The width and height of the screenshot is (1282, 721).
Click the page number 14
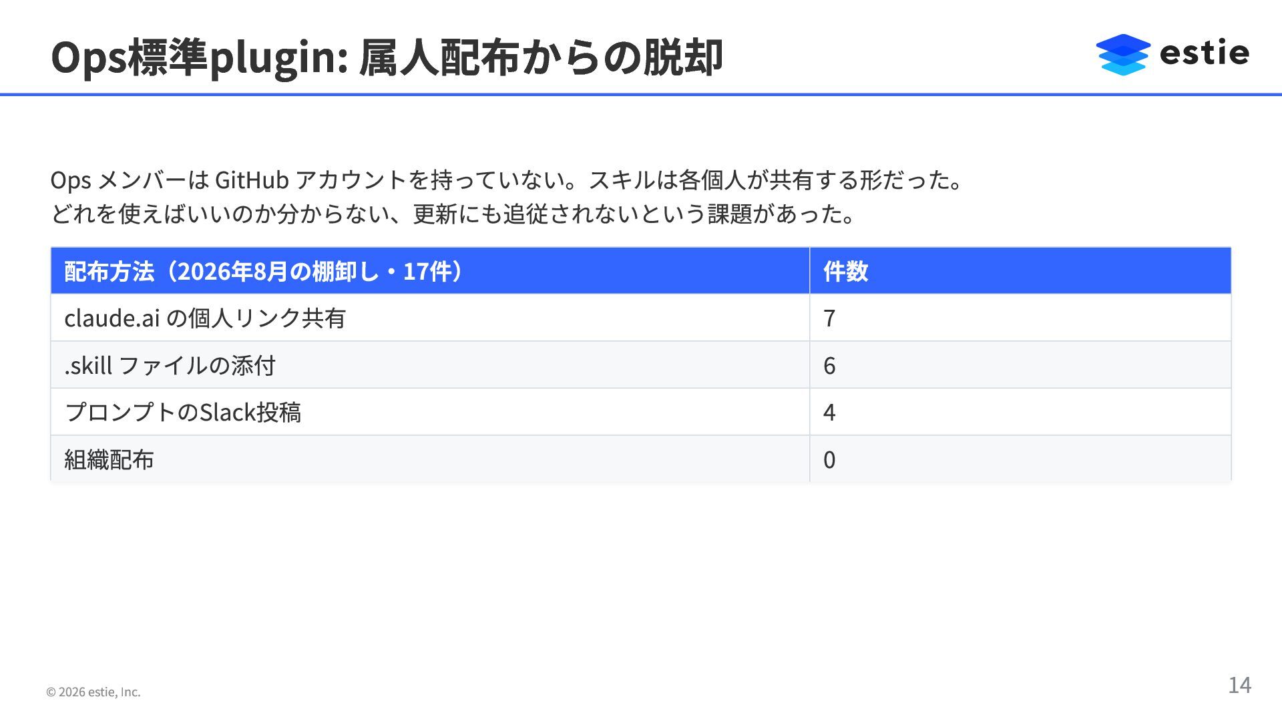(1239, 685)
